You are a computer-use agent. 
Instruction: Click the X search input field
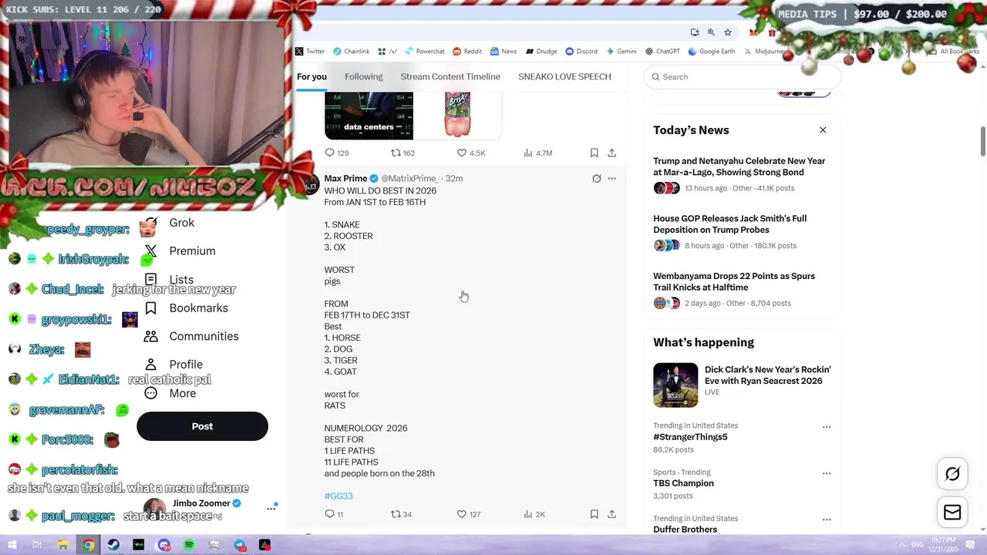tap(742, 77)
